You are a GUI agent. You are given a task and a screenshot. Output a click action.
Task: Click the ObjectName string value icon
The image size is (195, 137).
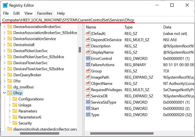pos(88,83)
